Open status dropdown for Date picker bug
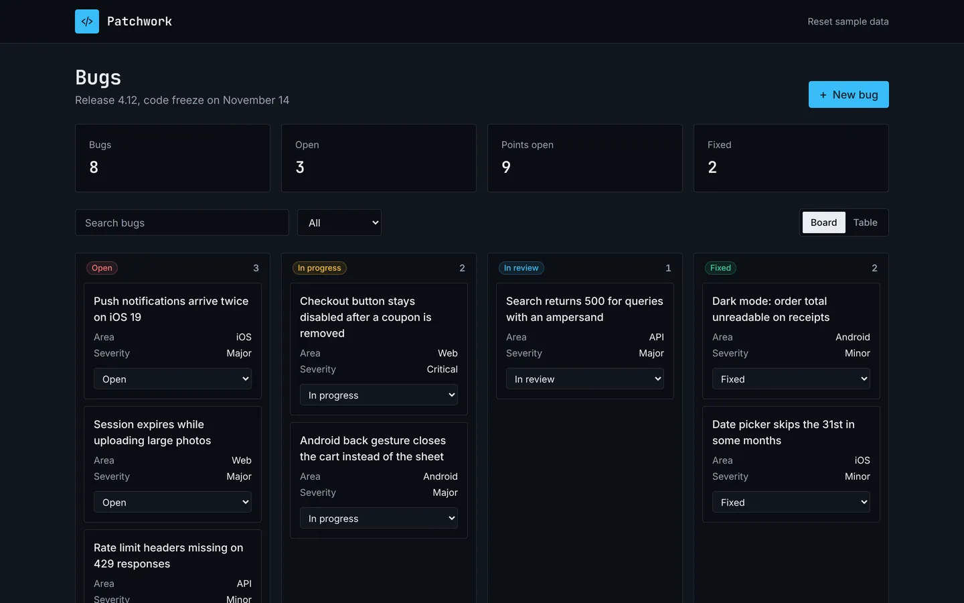 tap(791, 503)
